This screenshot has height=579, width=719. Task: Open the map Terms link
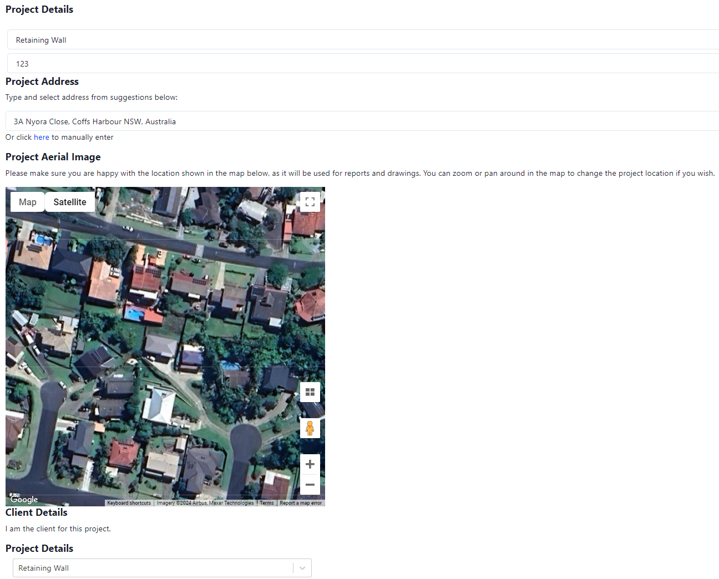(267, 503)
